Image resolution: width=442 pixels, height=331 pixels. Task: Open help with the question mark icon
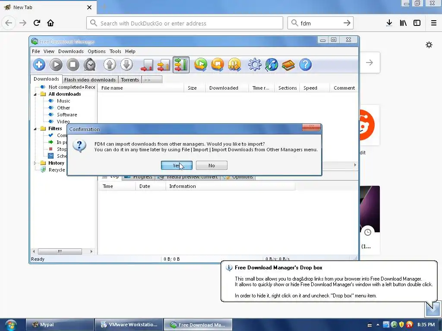coord(305,65)
